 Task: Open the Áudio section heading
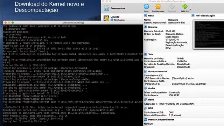[x=152, y=88]
